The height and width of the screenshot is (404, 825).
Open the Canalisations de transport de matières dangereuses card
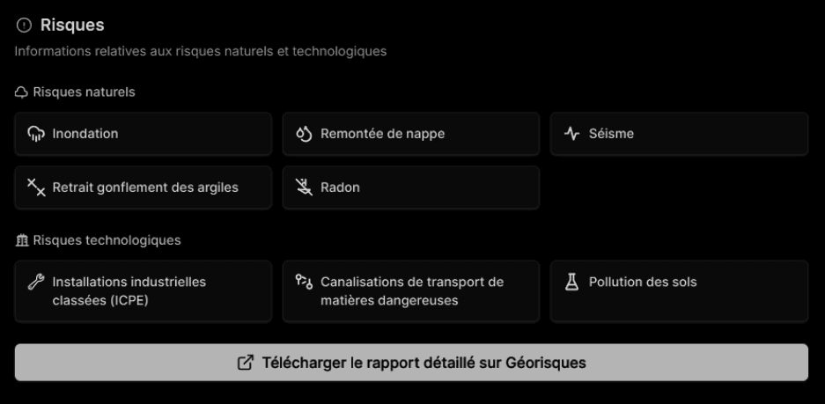coord(411,291)
